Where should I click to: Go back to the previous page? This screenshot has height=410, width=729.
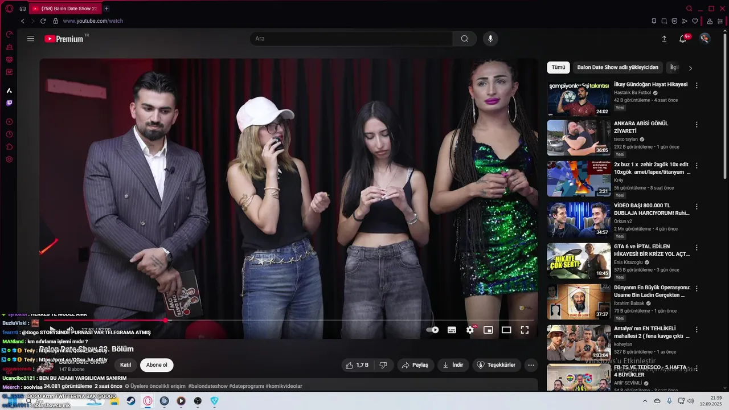[x=23, y=21]
